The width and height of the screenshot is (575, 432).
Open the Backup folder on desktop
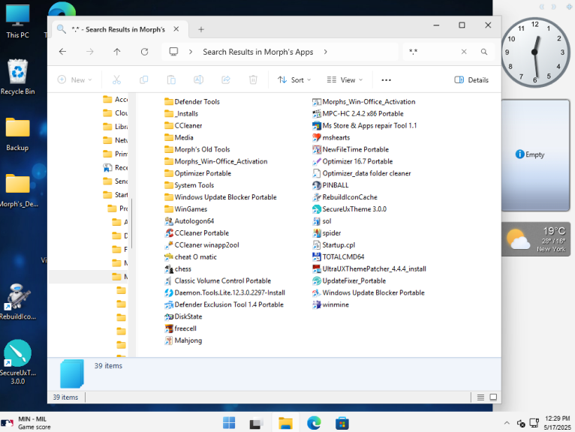coord(17,134)
